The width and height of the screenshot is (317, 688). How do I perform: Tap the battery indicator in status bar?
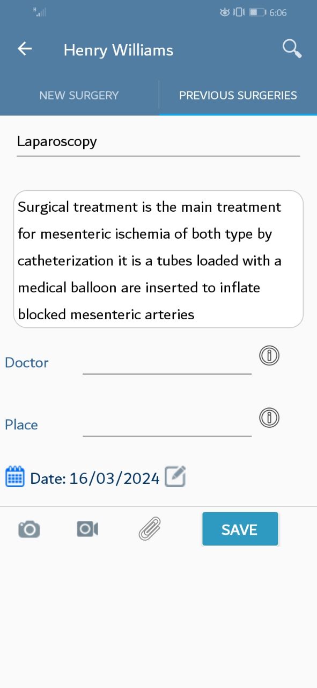tap(257, 12)
